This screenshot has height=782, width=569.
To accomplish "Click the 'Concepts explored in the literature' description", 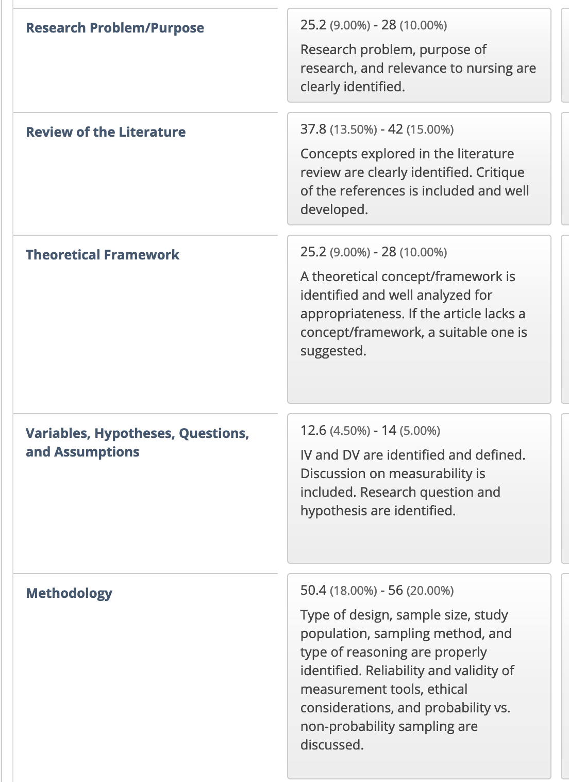I will pyautogui.click(x=415, y=182).
